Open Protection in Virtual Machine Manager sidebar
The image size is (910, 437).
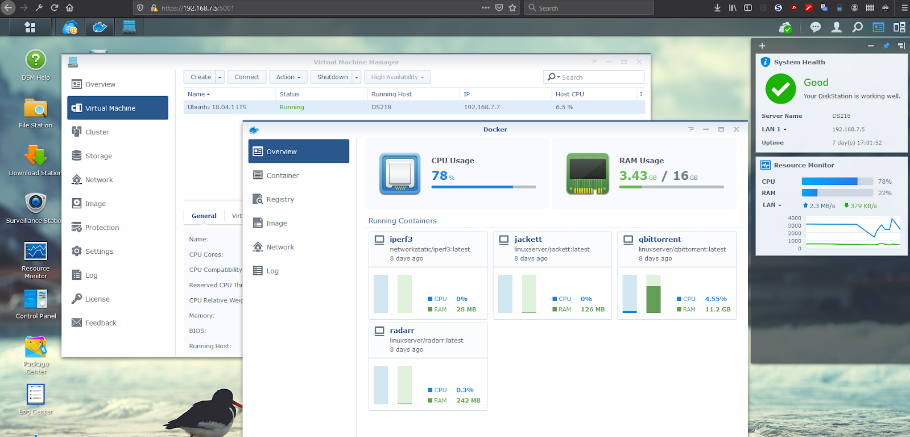118,228
